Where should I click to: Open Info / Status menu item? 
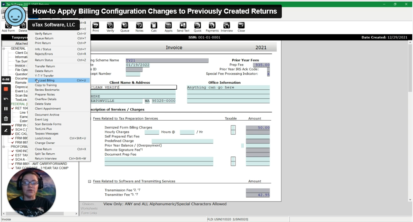tap(59, 49)
